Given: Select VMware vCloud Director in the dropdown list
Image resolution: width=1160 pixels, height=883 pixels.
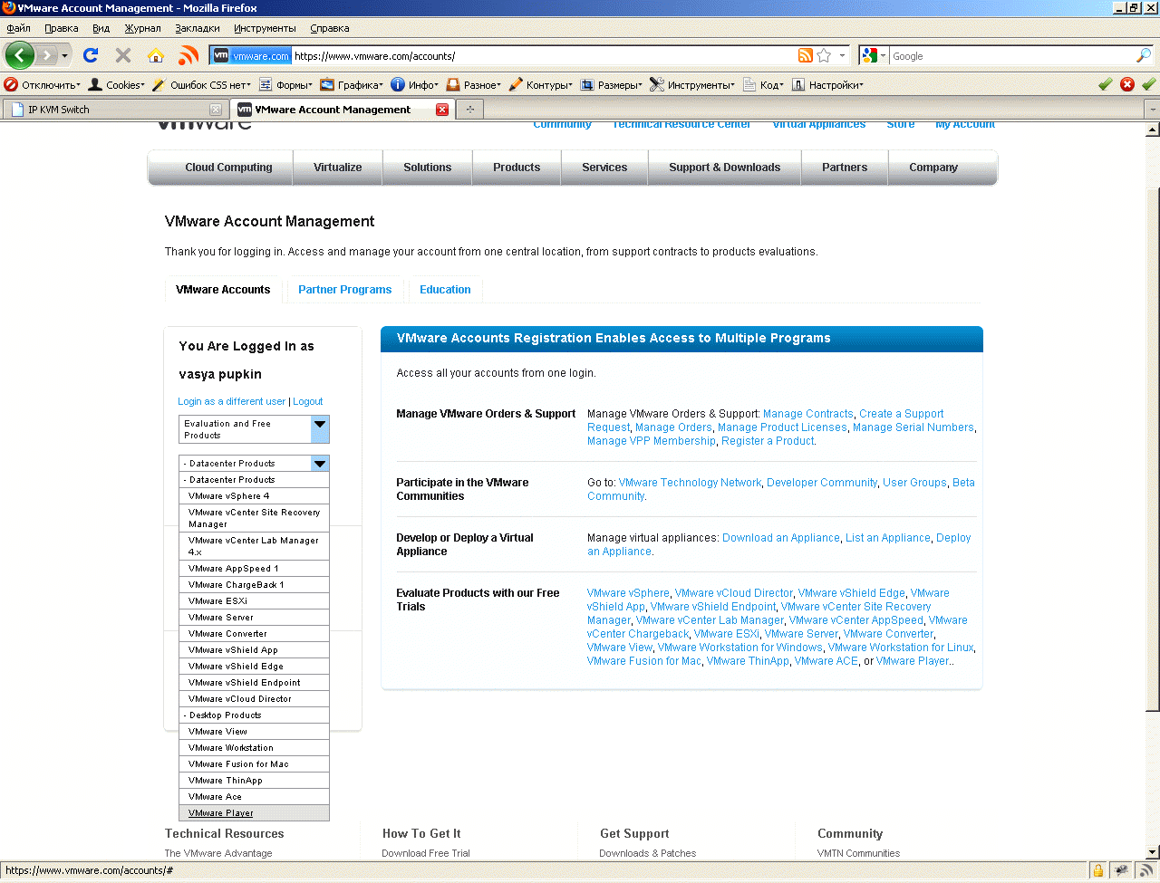Looking at the screenshot, I should click(254, 699).
